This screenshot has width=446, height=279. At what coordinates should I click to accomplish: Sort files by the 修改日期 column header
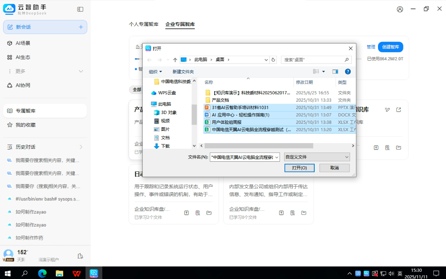pos(304,82)
